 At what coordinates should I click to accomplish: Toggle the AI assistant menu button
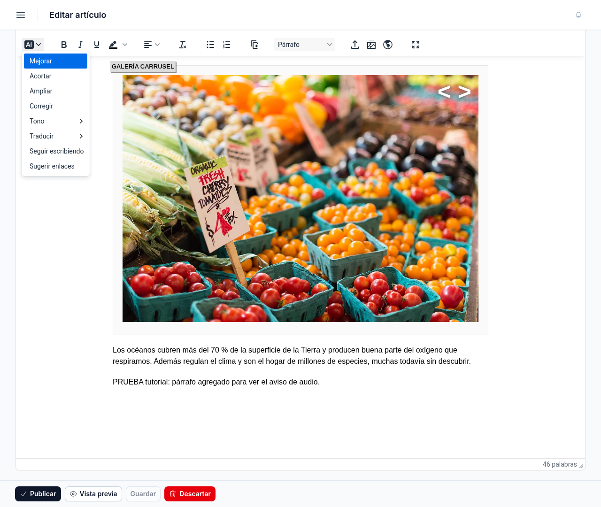click(33, 45)
